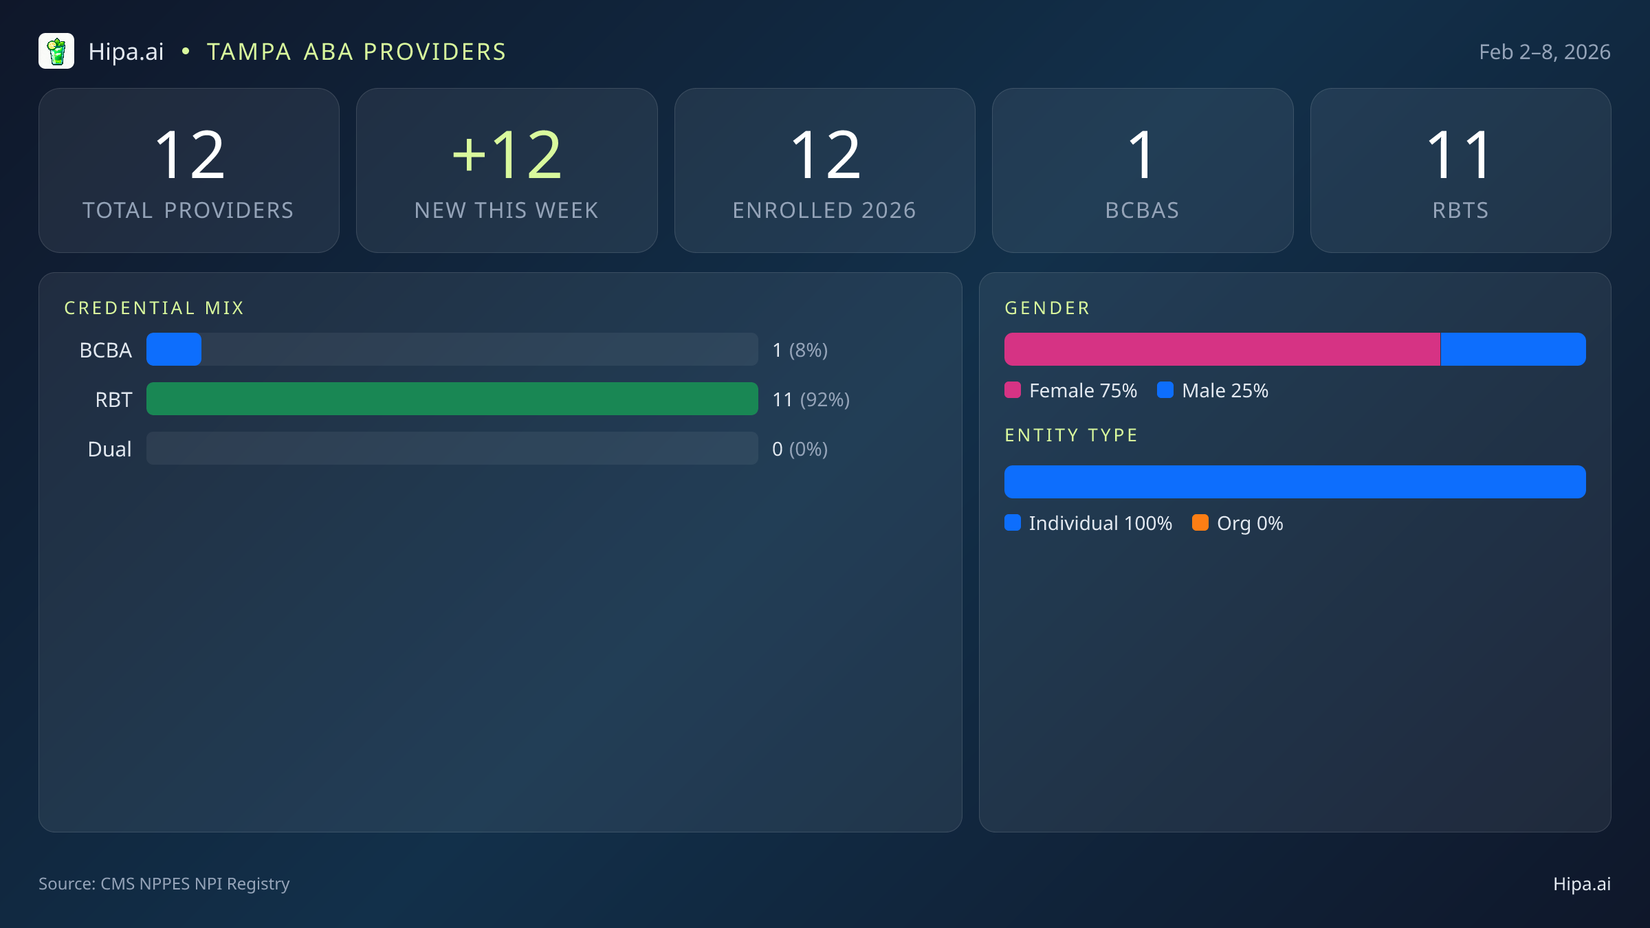Select the RBTs count card
This screenshot has width=1650, height=928.
pos(1460,170)
